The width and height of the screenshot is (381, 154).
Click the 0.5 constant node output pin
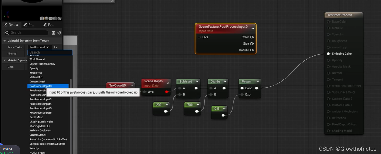[223, 115]
